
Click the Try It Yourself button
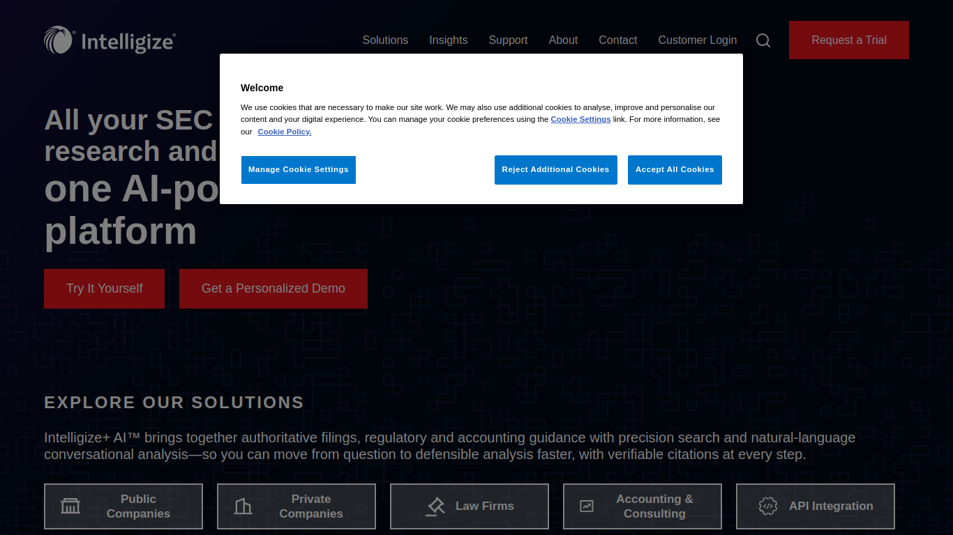click(105, 288)
